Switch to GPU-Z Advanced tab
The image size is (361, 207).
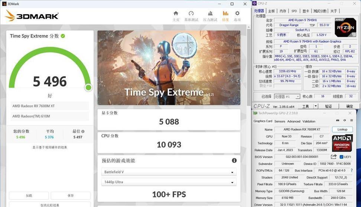pyautogui.click(x=294, y=121)
